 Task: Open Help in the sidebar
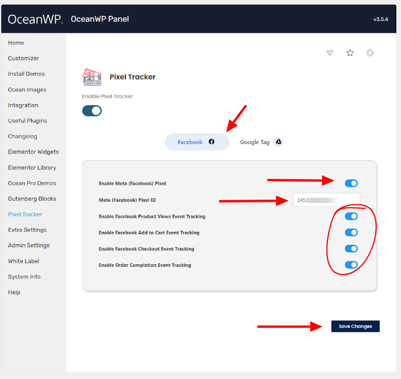14,292
